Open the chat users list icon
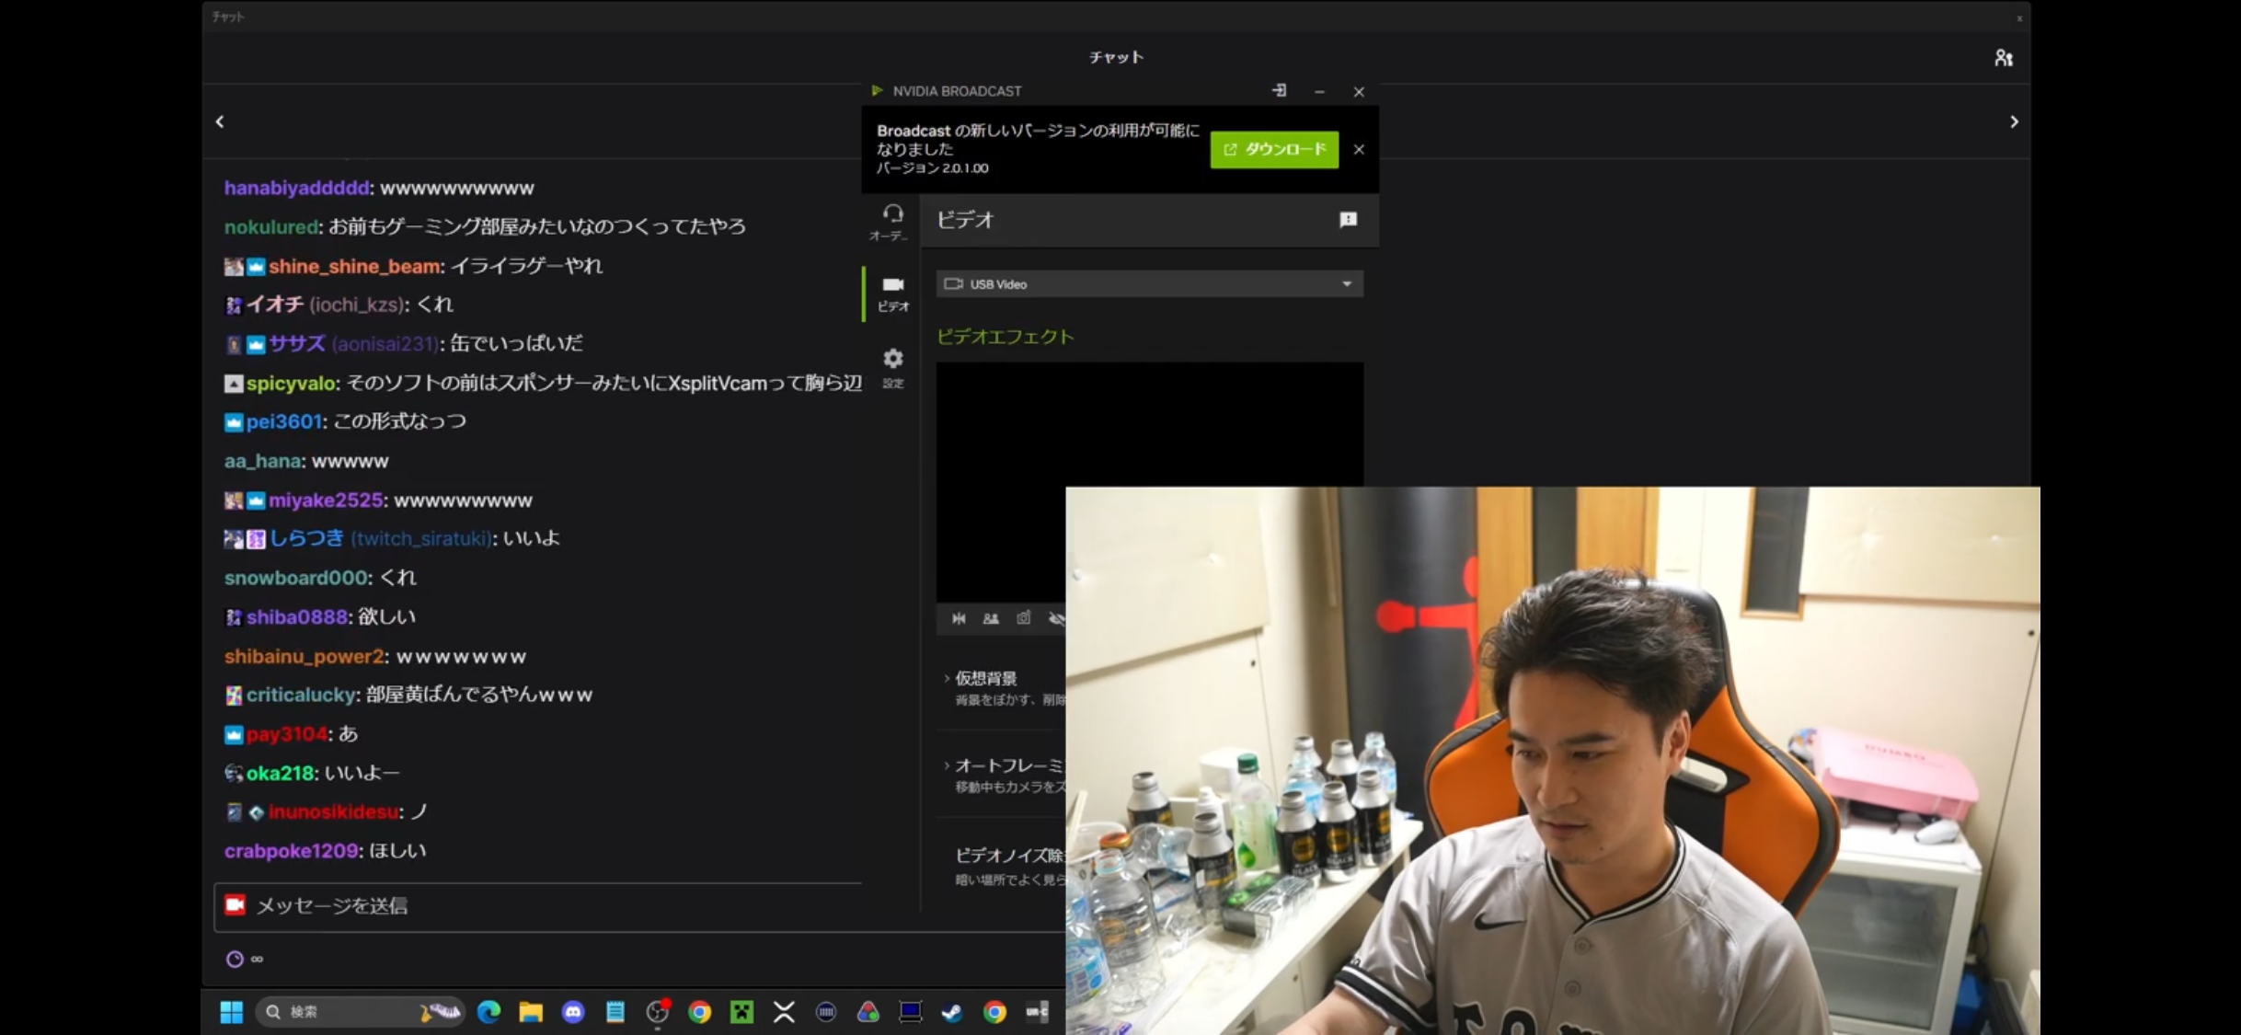The height and width of the screenshot is (1035, 2241). point(2003,58)
